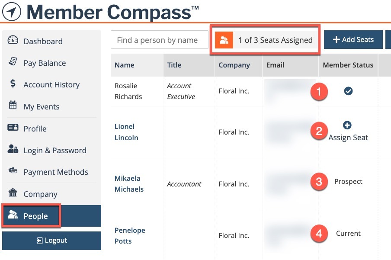Image resolution: width=391 pixels, height=260 pixels.
Task: Open Mikaela Michaels' profile link
Action: pyautogui.click(x=129, y=184)
